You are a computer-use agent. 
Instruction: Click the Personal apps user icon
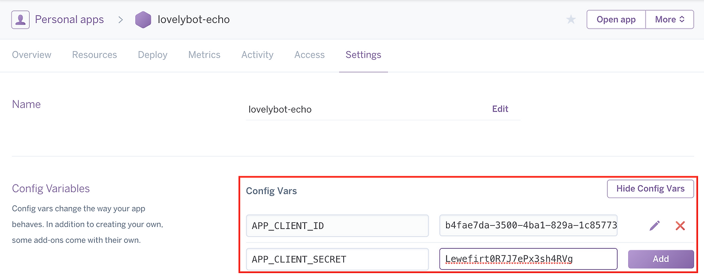tap(20, 20)
